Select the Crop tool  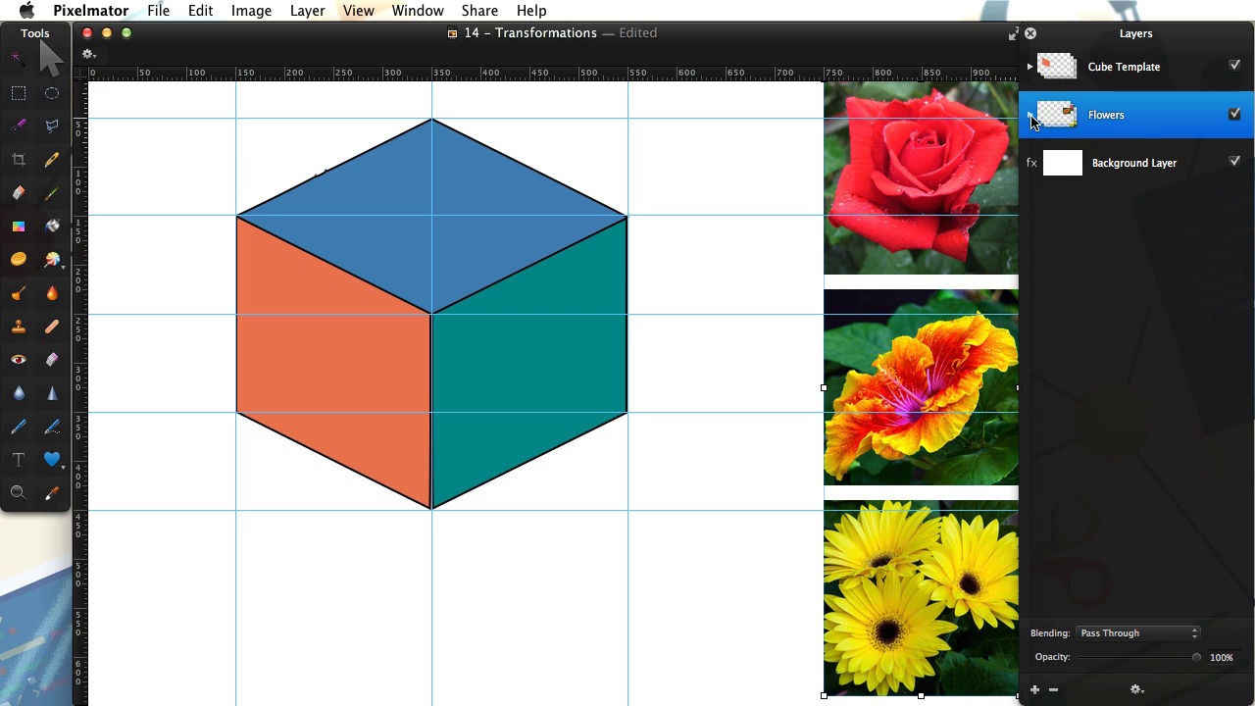(x=19, y=160)
